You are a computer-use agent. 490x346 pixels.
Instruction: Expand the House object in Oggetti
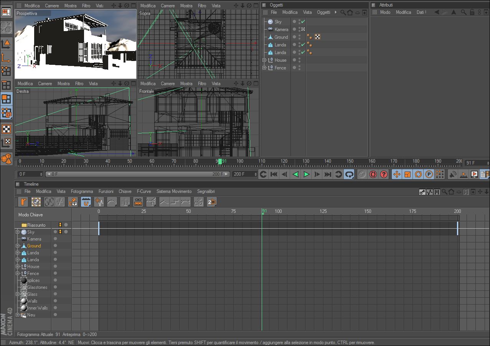click(x=264, y=60)
